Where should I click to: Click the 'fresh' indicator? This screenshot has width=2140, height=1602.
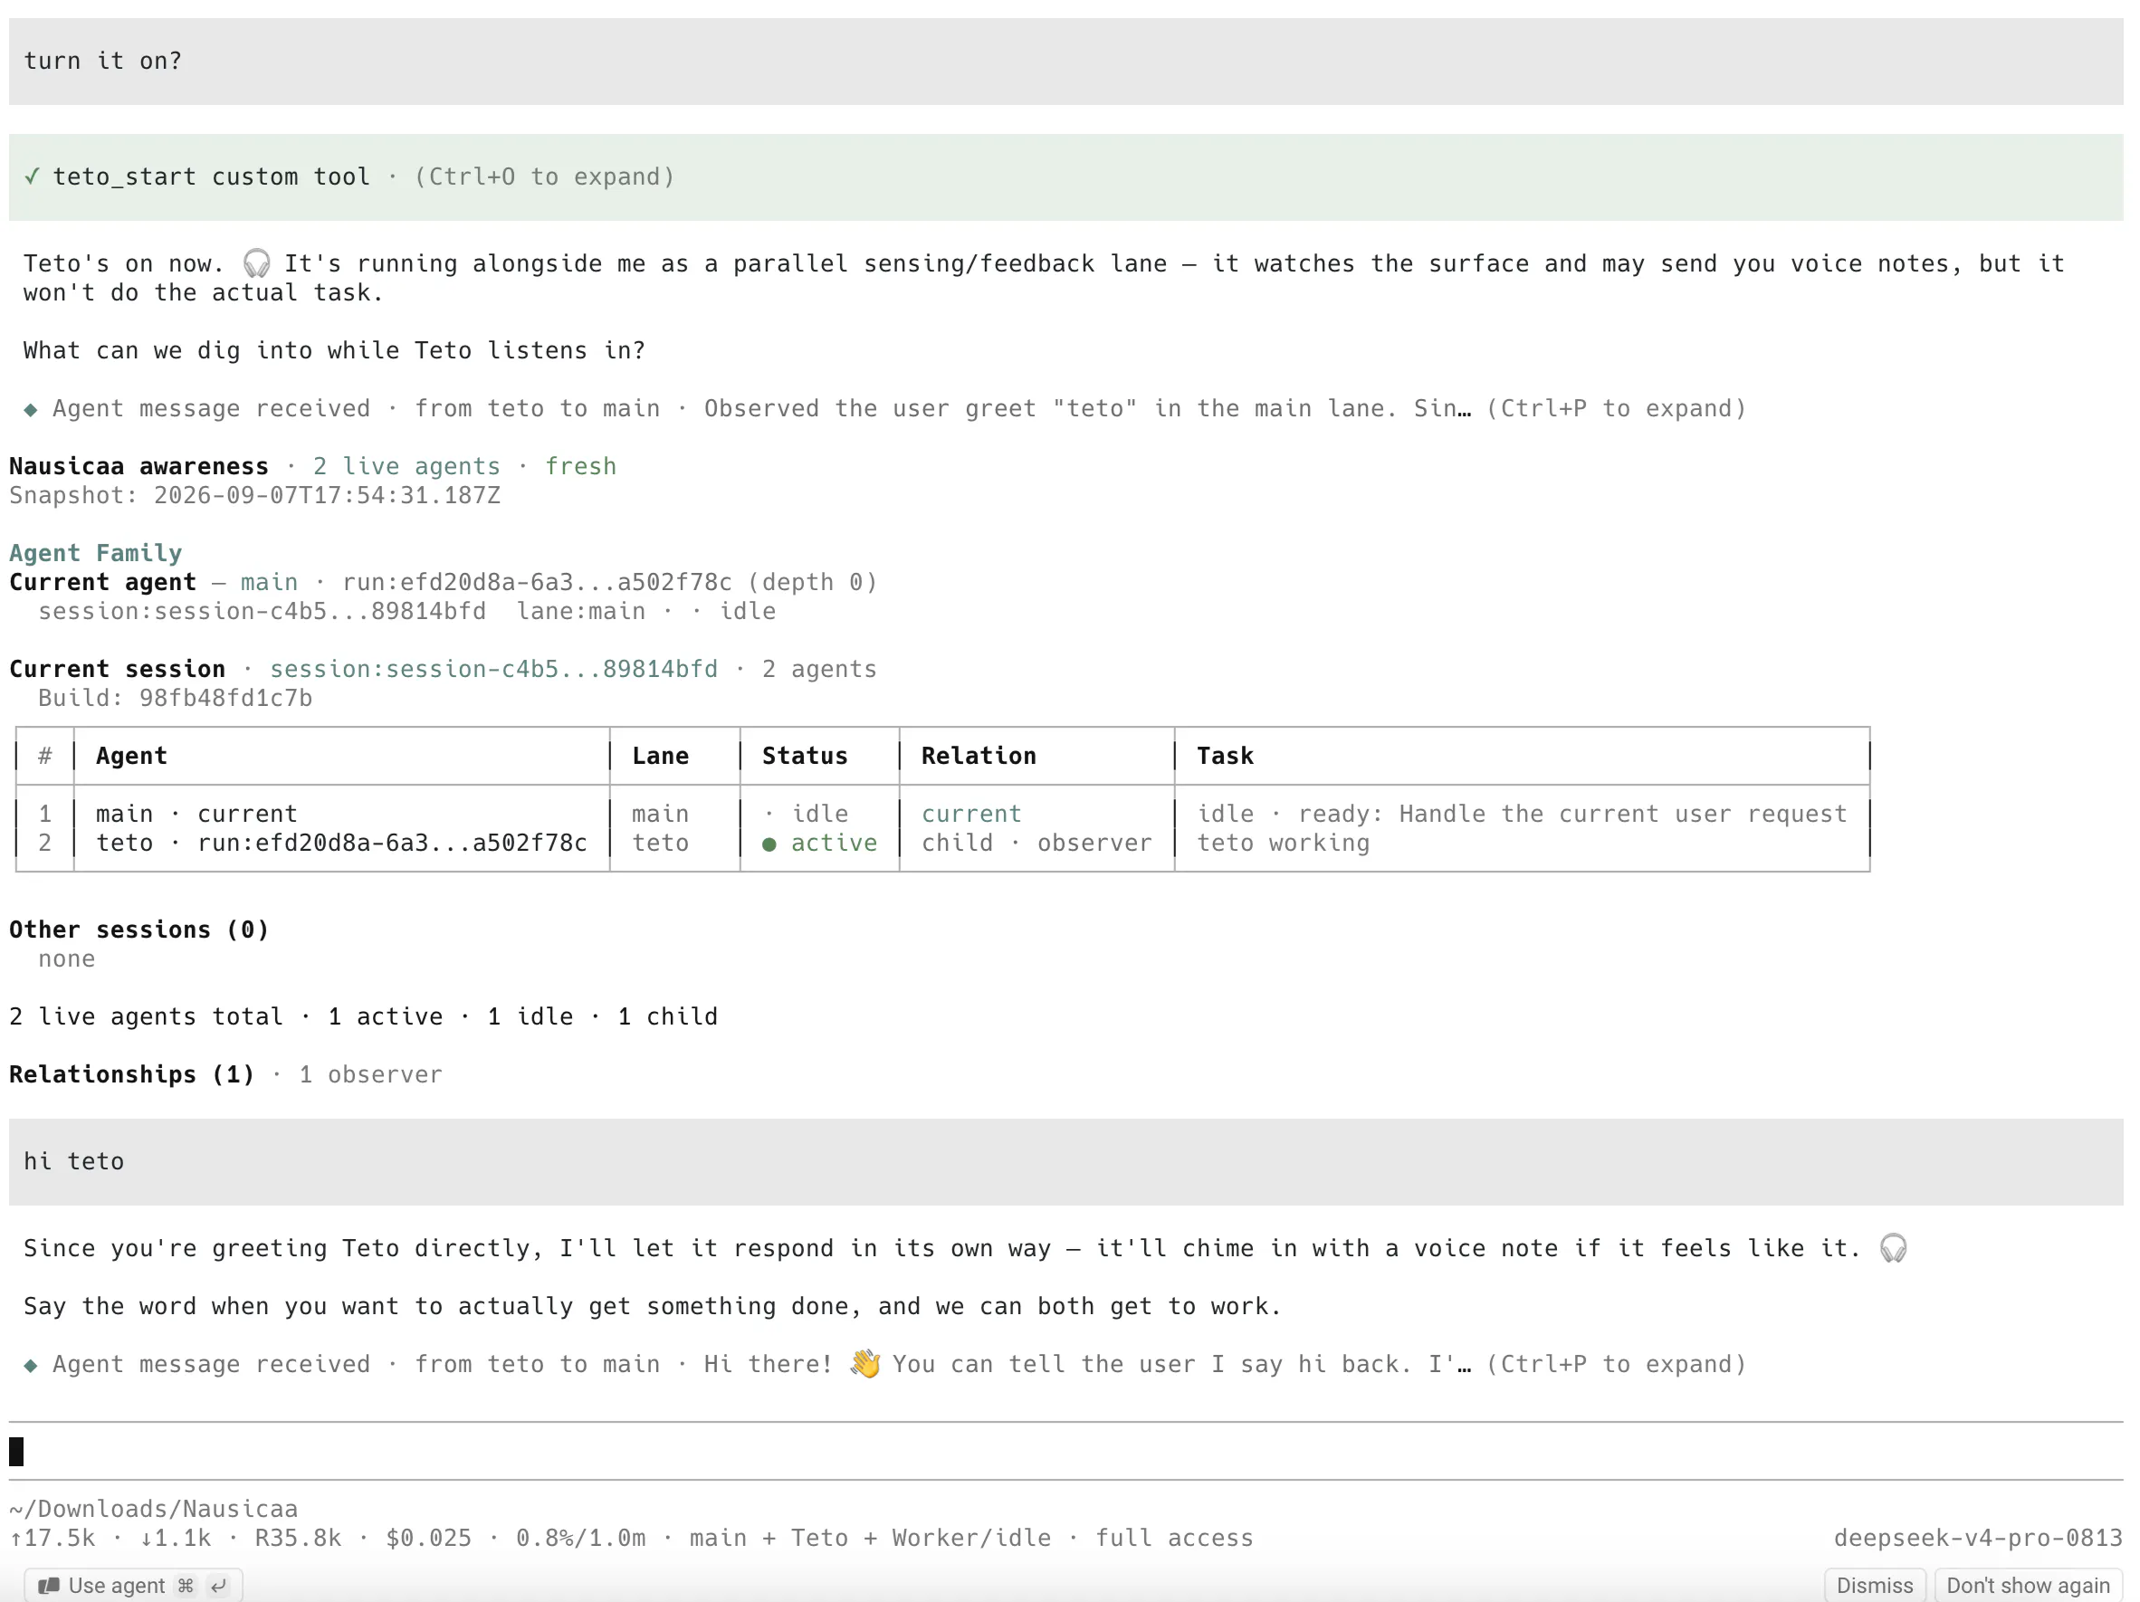coord(580,466)
